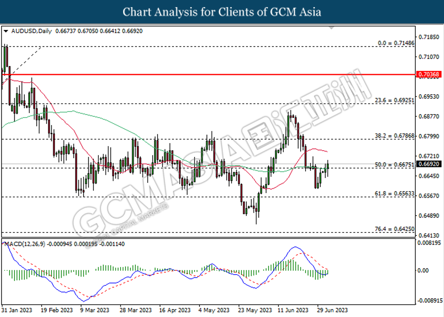The width and height of the screenshot is (444, 317).
Task: Click the 0.67210 price scale value
Action: 429,156
